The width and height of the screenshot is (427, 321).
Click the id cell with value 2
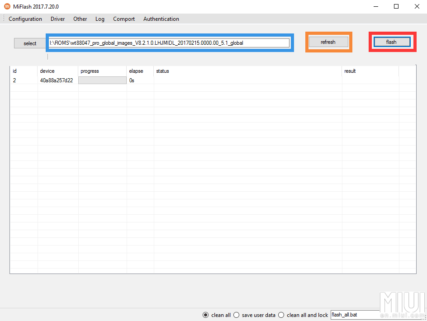point(14,80)
